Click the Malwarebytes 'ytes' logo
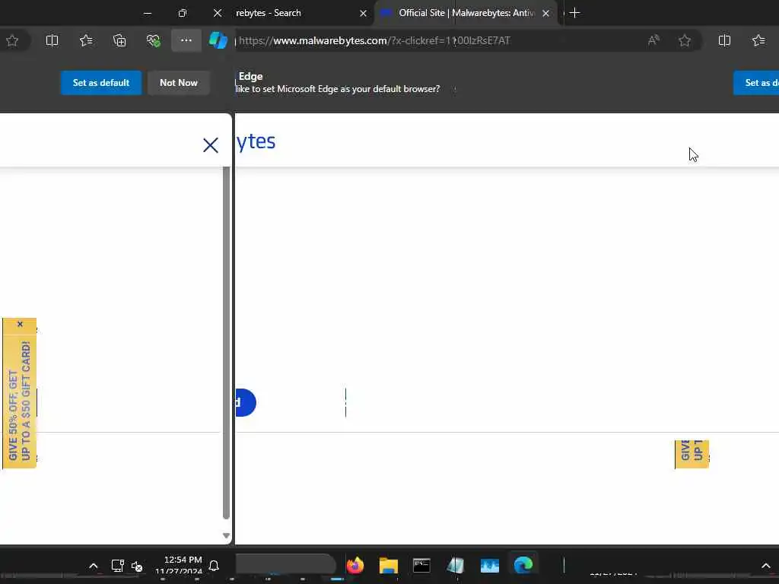This screenshot has height=584, width=779. click(256, 141)
